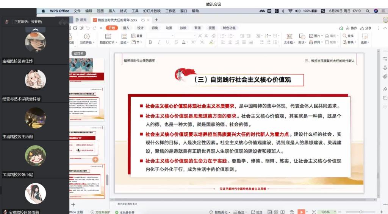Click the 分享 share button
388x214 pixels.
click(366, 28)
